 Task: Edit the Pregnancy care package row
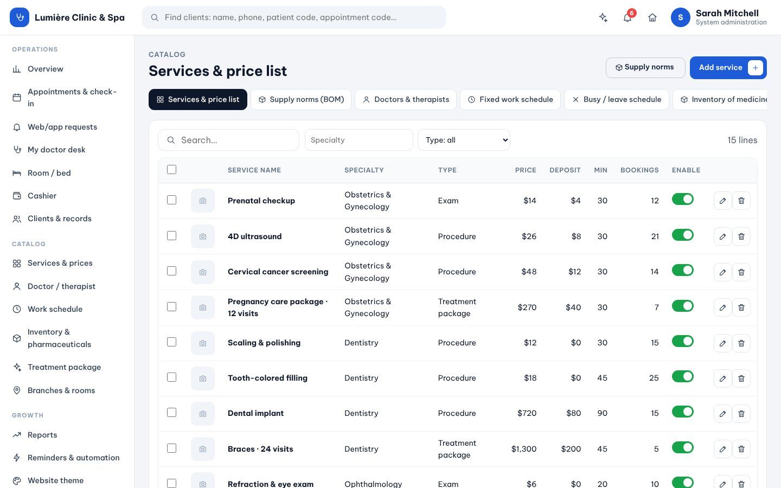(722, 307)
